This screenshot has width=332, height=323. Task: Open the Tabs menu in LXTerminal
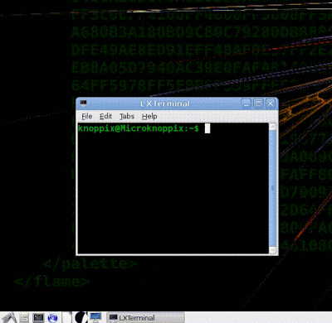pyautogui.click(x=127, y=116)
